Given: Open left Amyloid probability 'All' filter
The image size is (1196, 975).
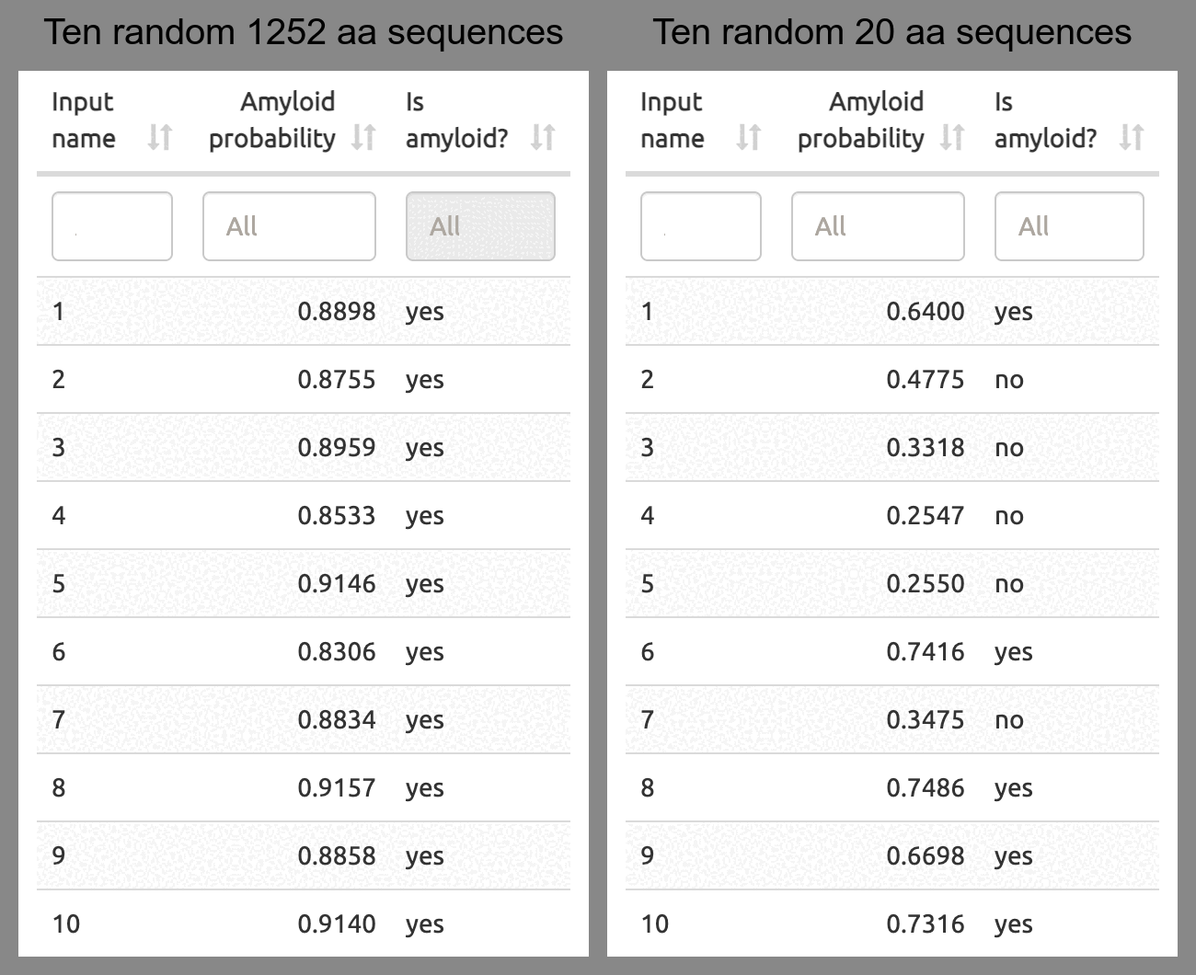Looking at the screenshot, I should [x=289, y=226].
